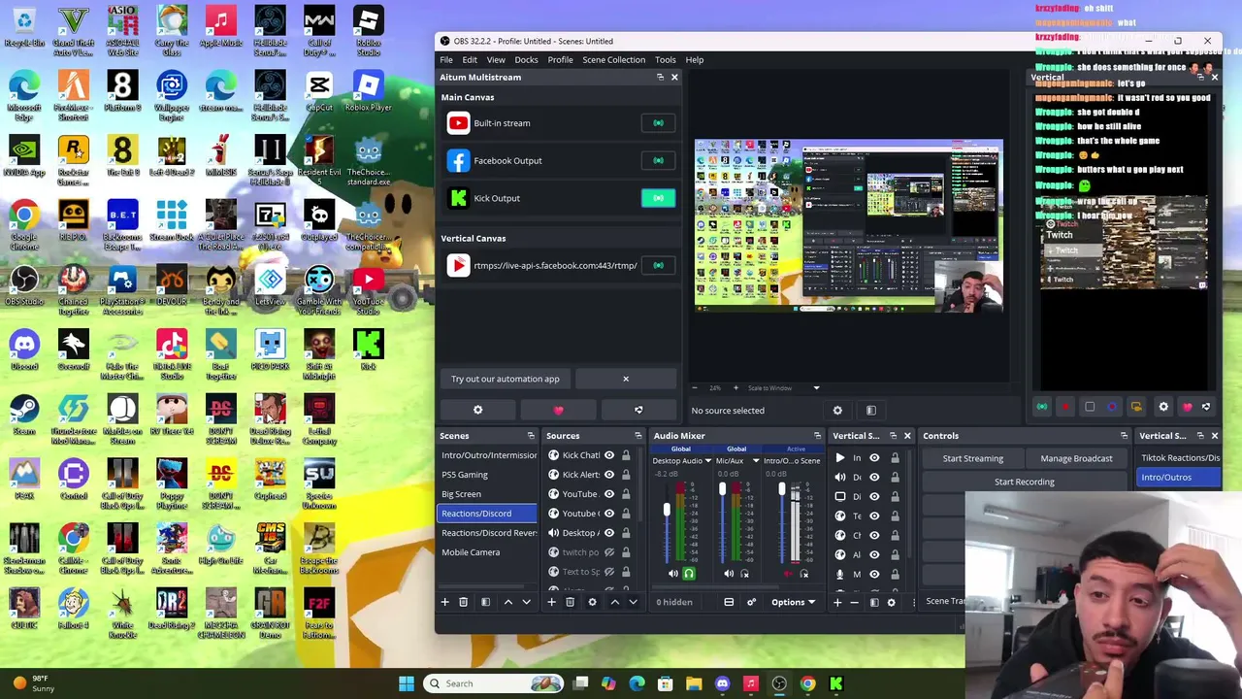Toggle the Vertical Canvas rtmps facebook output
The height and width of the screenshot is (699, 1242).
point(658,265)
